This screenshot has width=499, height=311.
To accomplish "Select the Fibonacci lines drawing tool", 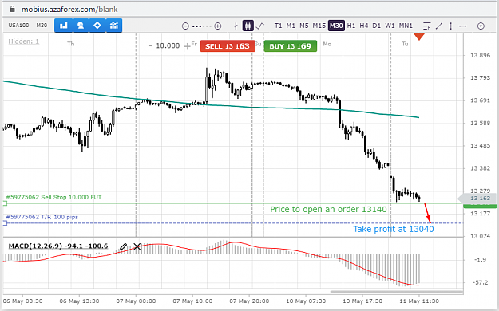I will click(427, 26).
